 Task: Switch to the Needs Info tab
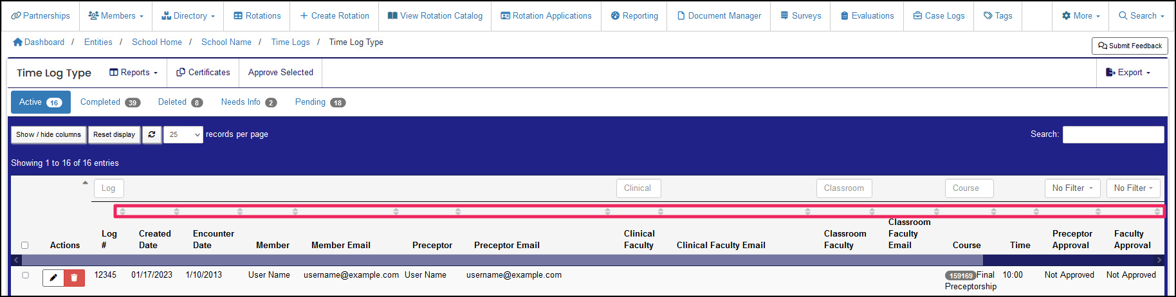(x=248, y=102)
